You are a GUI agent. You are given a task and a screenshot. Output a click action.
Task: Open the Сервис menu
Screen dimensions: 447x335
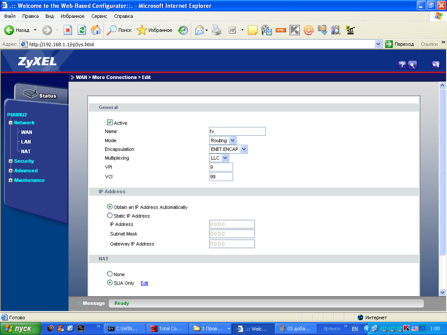[x=99, y=16]
